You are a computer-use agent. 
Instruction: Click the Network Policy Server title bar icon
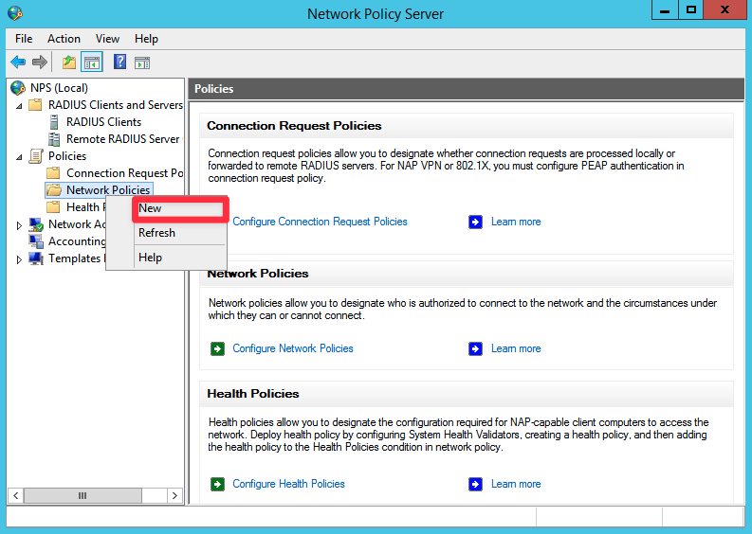pos(15,13)
